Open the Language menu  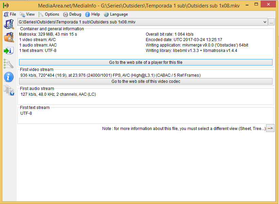(116, 14)
